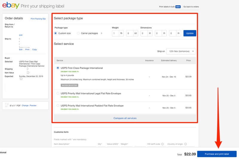Click the Total $22.09 amount

click(x=190, y=154)
